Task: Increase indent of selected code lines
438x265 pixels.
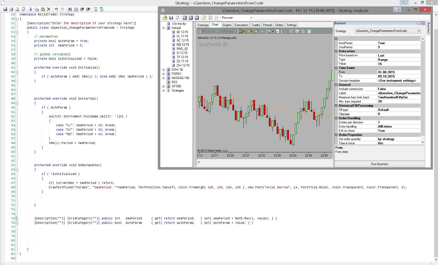Action: [88, 9]
